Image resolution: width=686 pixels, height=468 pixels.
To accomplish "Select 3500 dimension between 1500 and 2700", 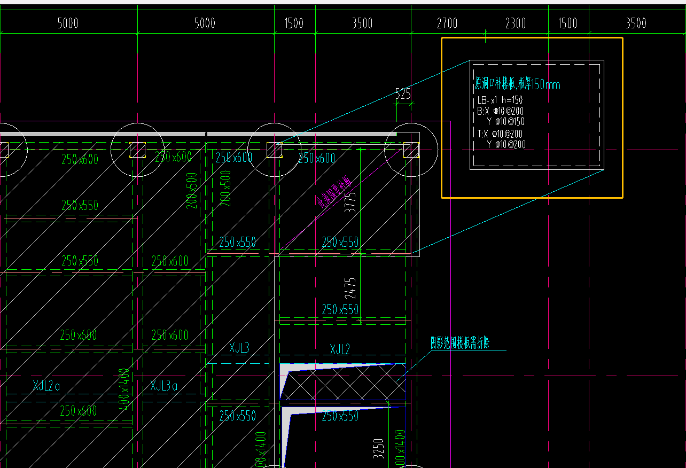I will point(362,23).
